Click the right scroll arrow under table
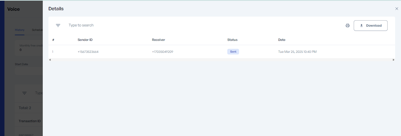The image size is (401, 136). (393, 60)
